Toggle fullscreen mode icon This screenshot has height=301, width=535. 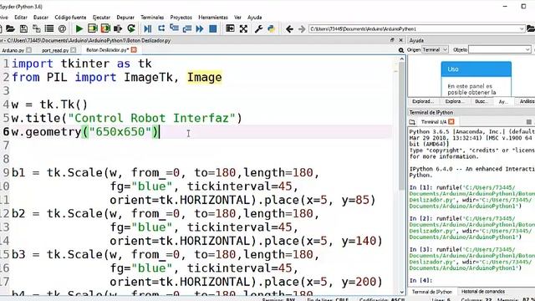[x=243, y=29]
